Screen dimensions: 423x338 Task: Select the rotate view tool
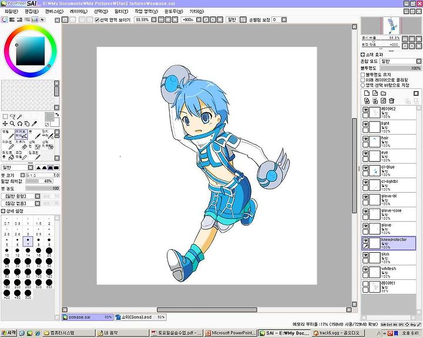click(x=19, y=123)
